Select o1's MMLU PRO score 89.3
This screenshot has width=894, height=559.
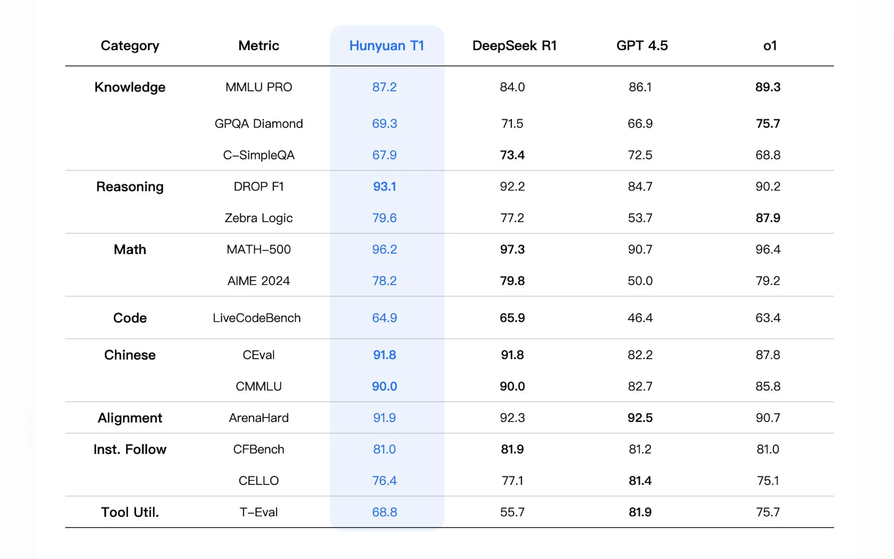click(768, 87)
